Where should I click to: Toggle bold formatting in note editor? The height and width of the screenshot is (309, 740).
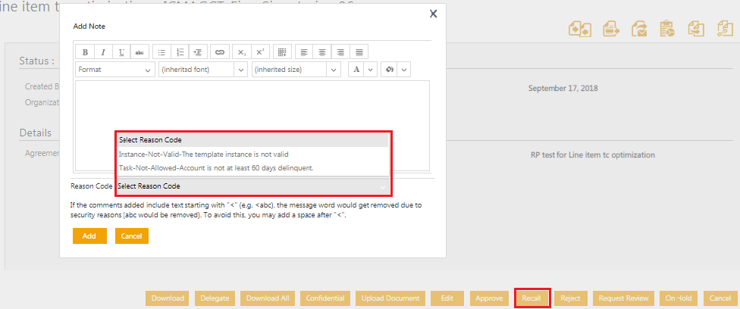pos(85,52)
